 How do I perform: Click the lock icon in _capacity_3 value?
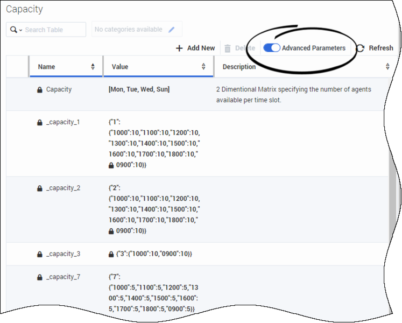pyautogui.click(x=111, y=254)
